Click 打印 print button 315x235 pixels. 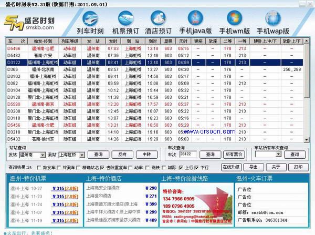click(x=298, y=167)
